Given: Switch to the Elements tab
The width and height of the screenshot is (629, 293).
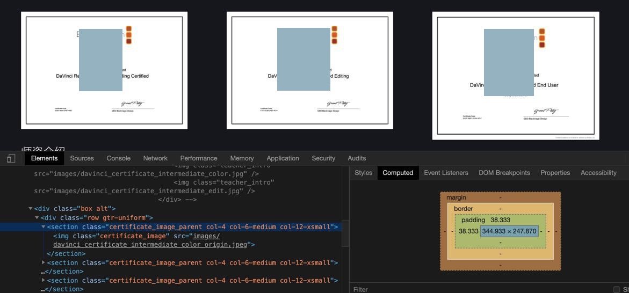Looking at the screenshot, I should tap(44, 158).
